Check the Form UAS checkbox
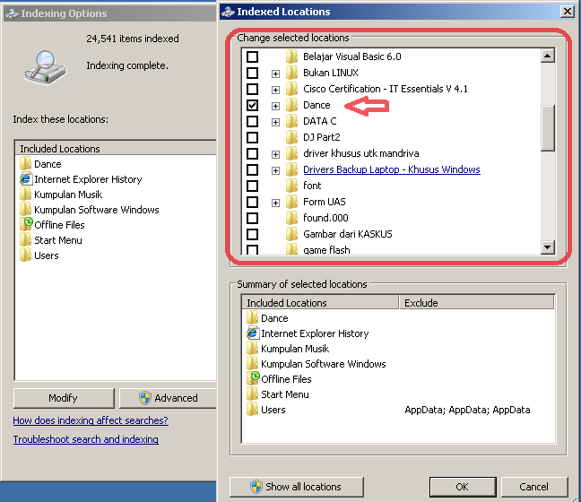Screen dimensions: 581x502 pos(252,202)
